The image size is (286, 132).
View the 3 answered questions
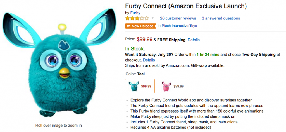[x=221, y=18]
